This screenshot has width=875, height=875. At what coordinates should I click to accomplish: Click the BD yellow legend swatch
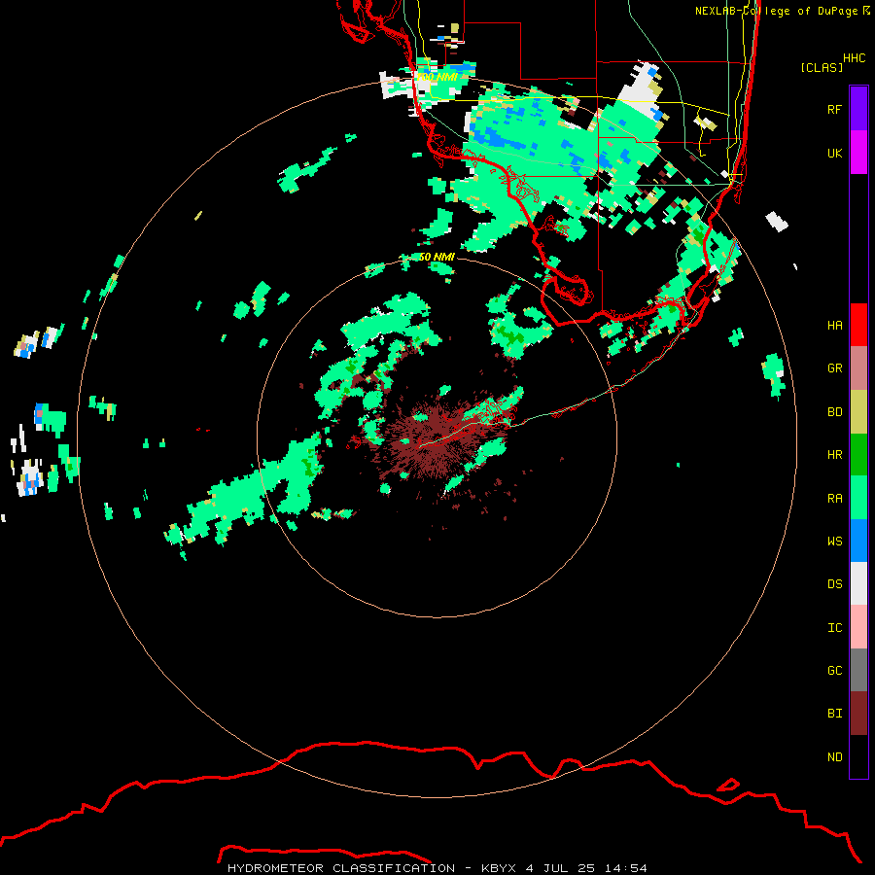[858, 411]
